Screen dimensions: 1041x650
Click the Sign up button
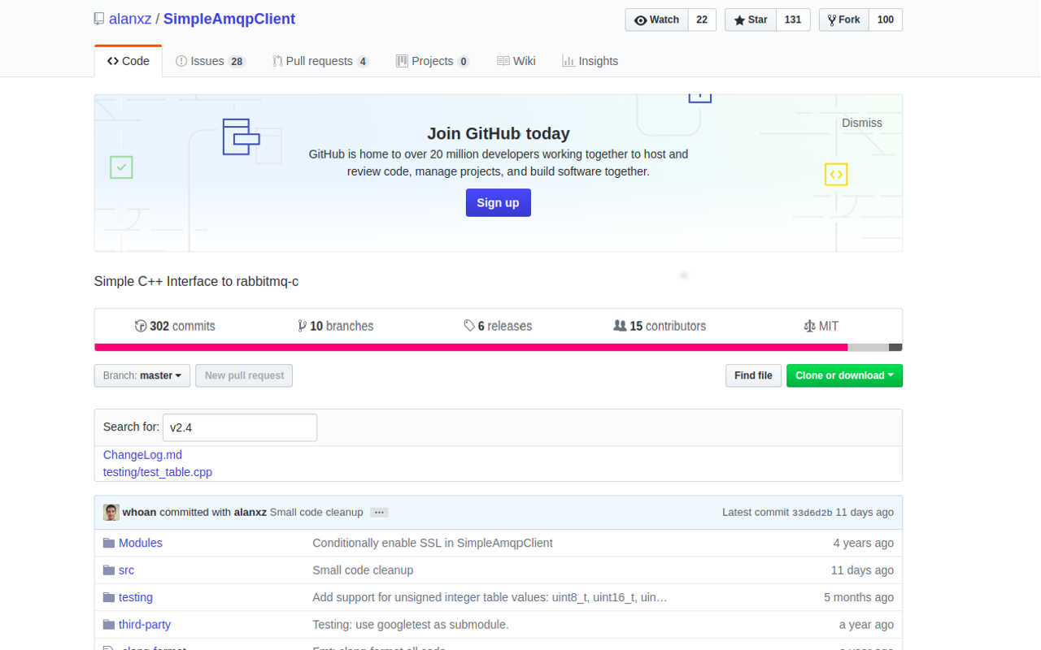click(499, 203)
